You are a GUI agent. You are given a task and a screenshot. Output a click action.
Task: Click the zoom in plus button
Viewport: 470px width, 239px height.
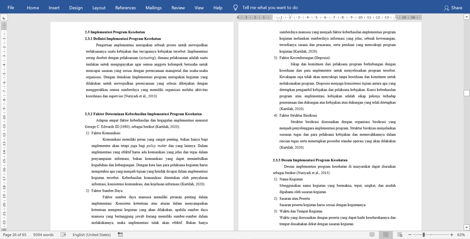pos(452,235)
